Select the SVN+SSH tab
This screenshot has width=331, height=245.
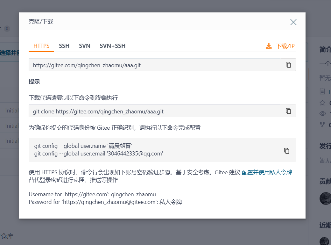(x=113, y=46)
